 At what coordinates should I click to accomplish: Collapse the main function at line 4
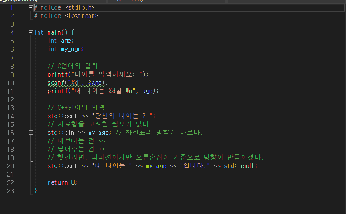[x=31, y=33]
